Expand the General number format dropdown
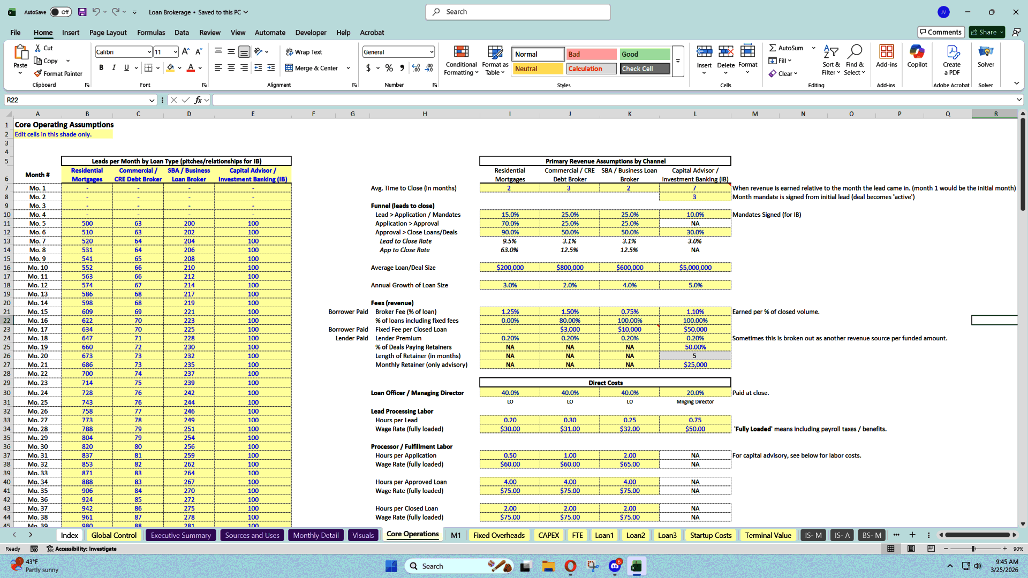 [432, 51]
